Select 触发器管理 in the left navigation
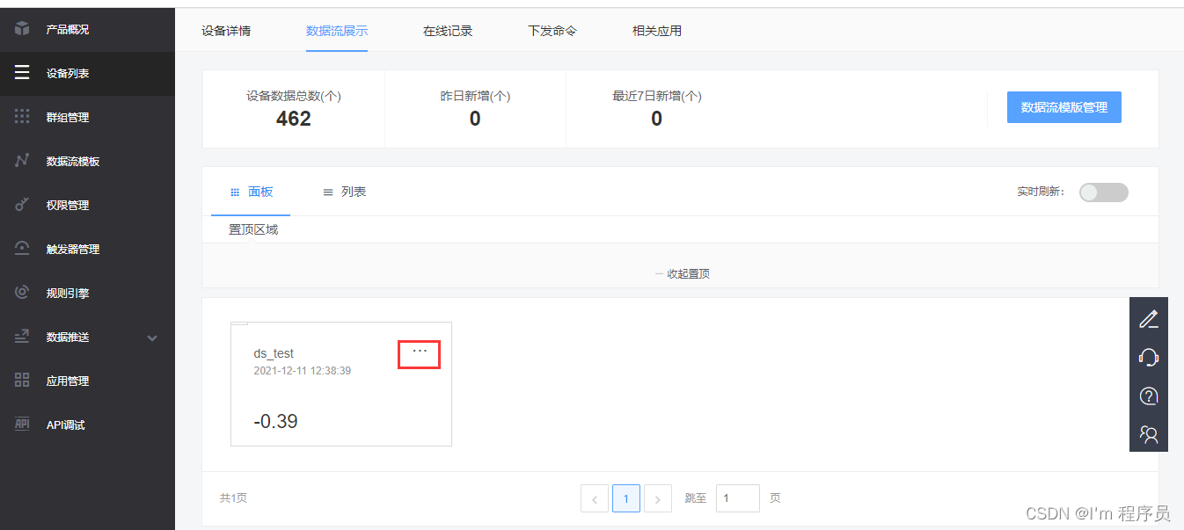 click(x=73, y=249)
